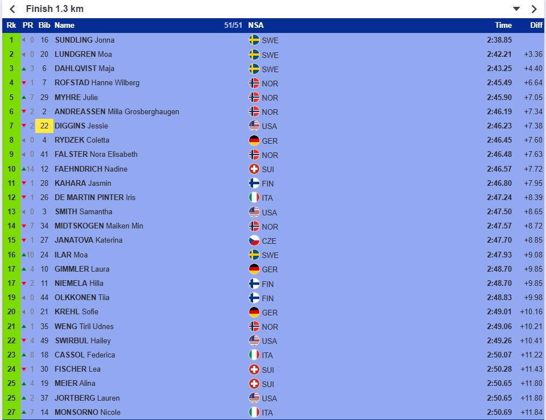Sort results by the Time column header

503,26
